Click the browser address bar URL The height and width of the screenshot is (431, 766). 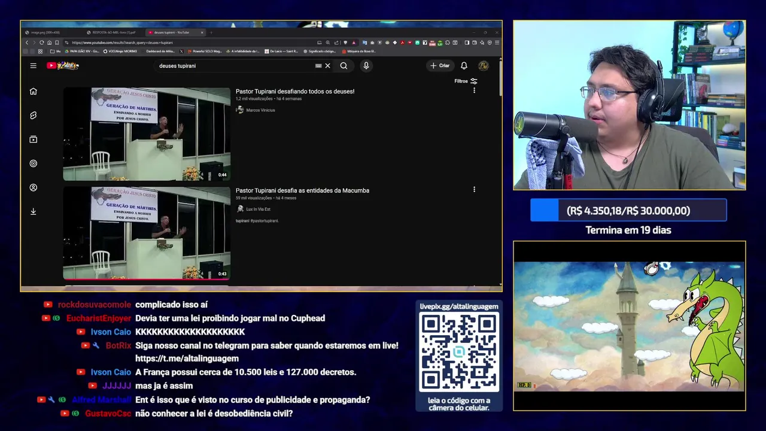tap(122, 43)
